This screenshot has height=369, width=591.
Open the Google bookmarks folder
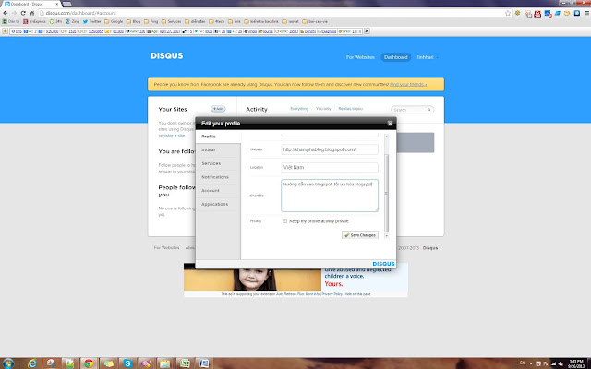(x=114, y=21)
